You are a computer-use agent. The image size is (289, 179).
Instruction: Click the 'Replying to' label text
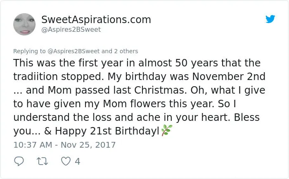[x=29, y=51]
